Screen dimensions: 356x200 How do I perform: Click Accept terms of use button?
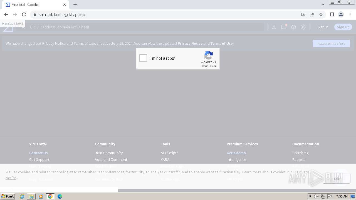pyautogui.click(x=331, y=43)
